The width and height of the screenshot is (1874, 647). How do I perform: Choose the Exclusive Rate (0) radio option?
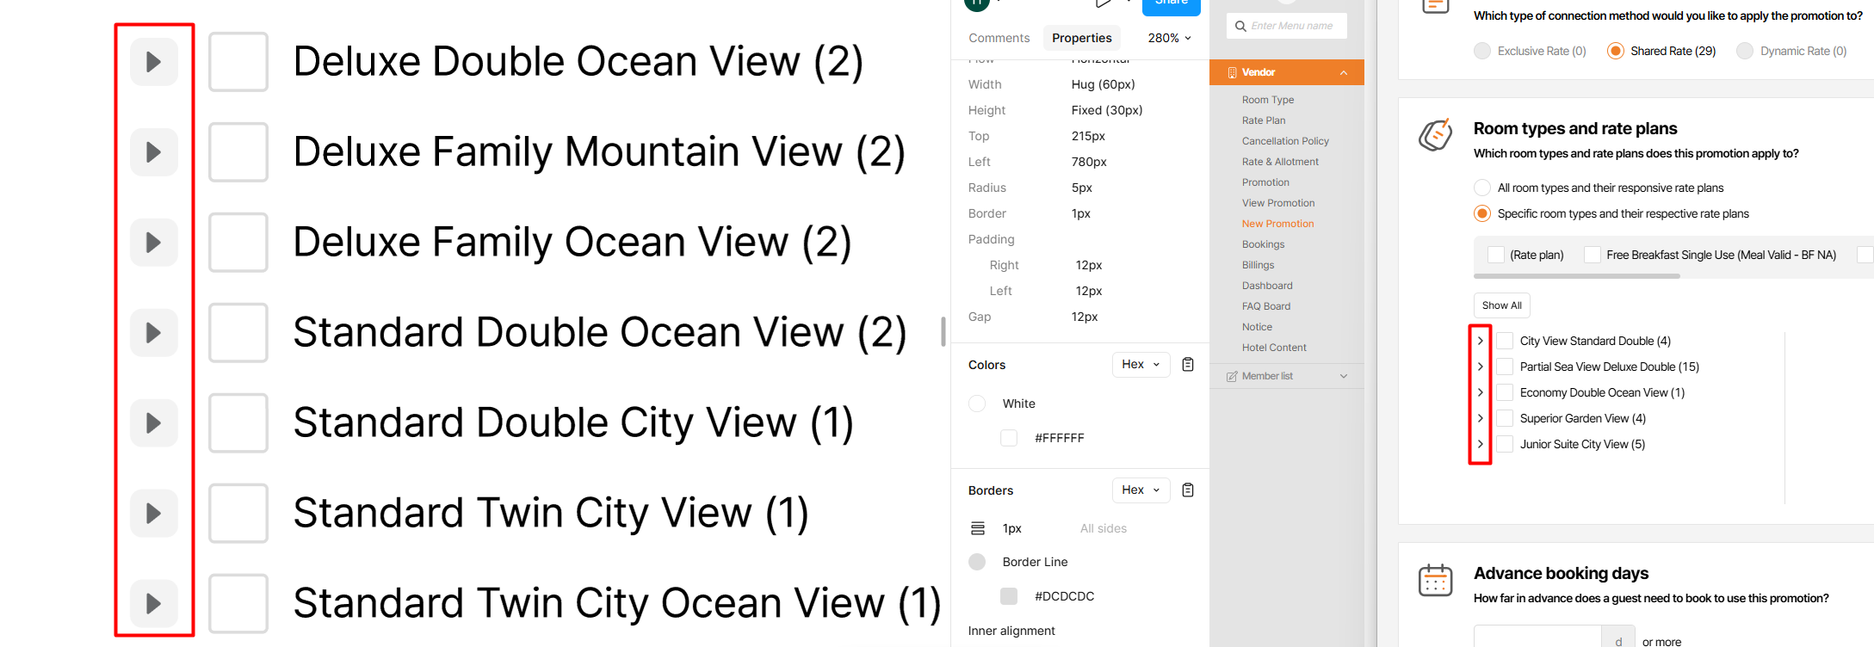[1482, 51]
